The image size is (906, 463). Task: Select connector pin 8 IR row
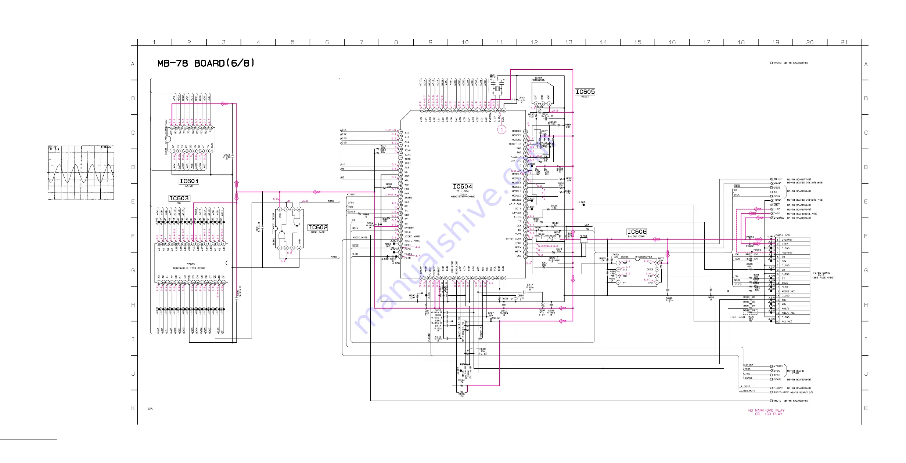(792, 270)
